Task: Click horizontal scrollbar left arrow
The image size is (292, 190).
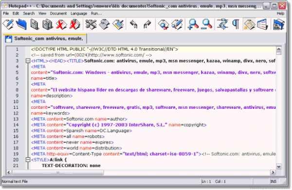Action: point(9,173)
